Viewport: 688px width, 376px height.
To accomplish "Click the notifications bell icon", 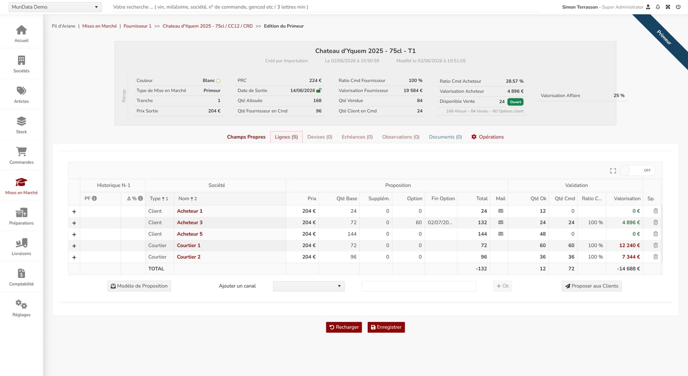I will click(x=658, y=7).
